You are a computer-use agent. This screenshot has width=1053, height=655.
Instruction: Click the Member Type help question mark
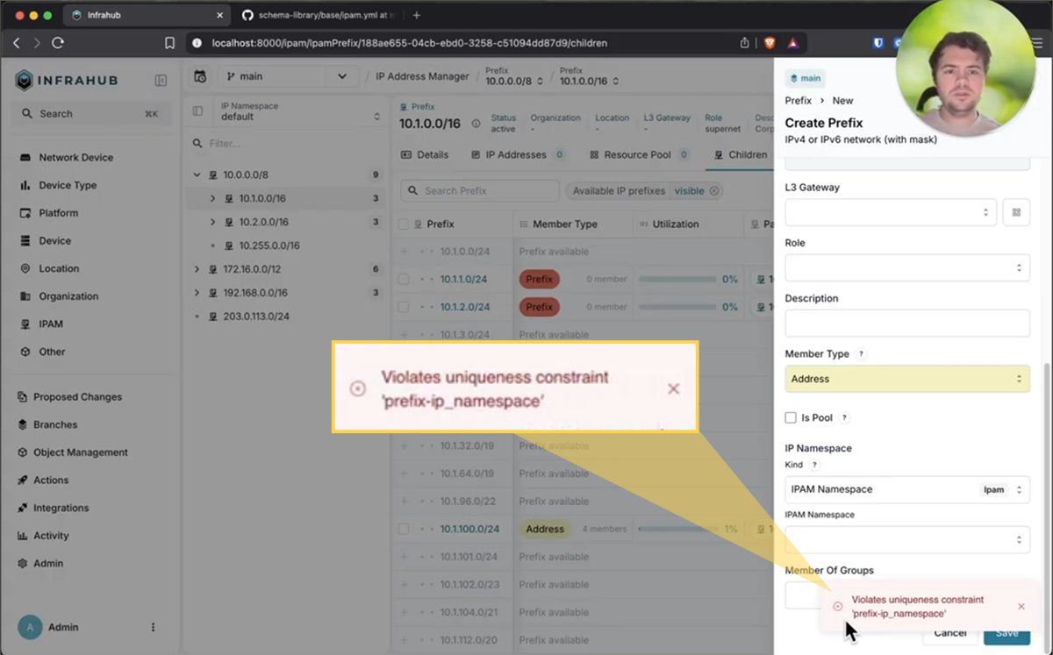click(861, 354)
